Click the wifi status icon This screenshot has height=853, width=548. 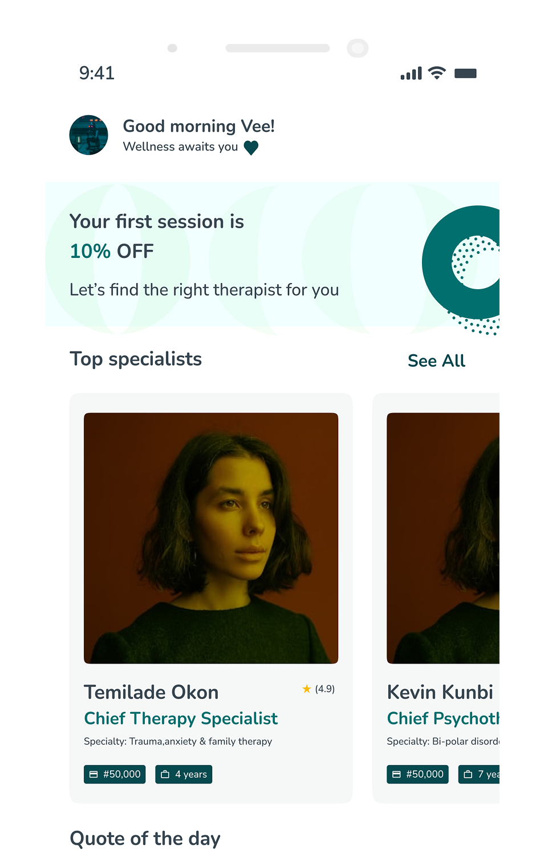(x=437, y=73)
